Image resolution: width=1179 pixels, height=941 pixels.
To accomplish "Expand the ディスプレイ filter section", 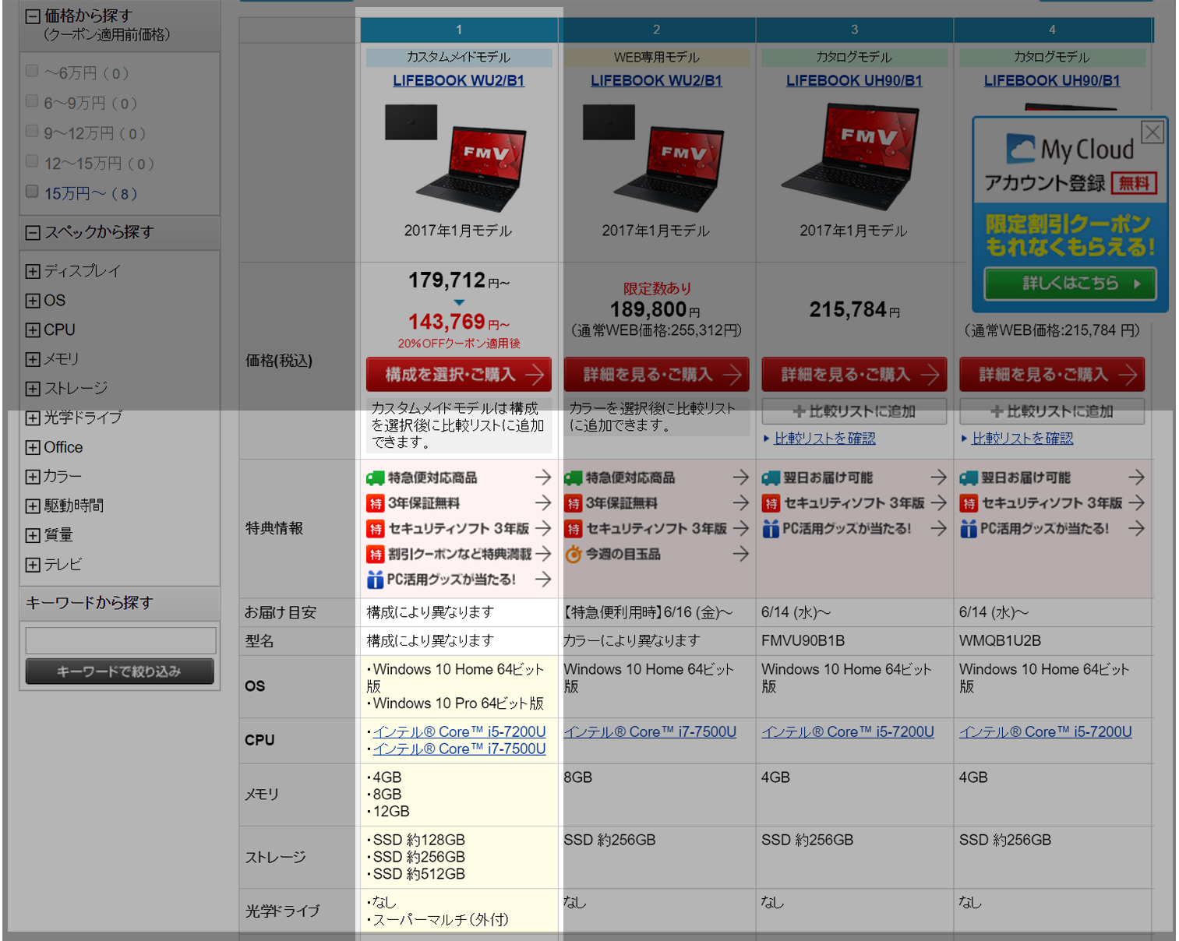I will 33,271.
